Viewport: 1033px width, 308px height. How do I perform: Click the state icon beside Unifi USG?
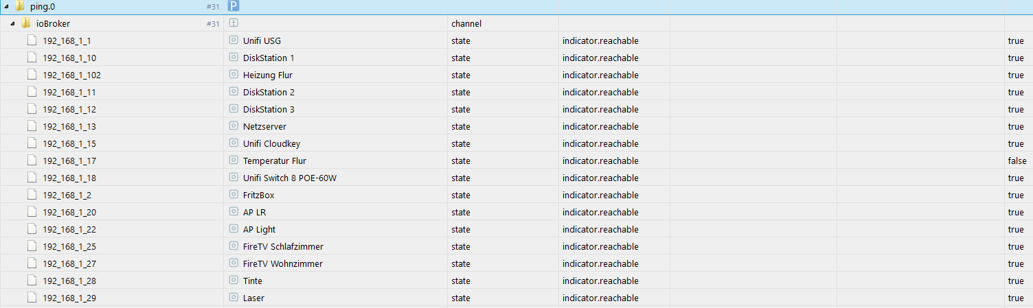[234, 40]
